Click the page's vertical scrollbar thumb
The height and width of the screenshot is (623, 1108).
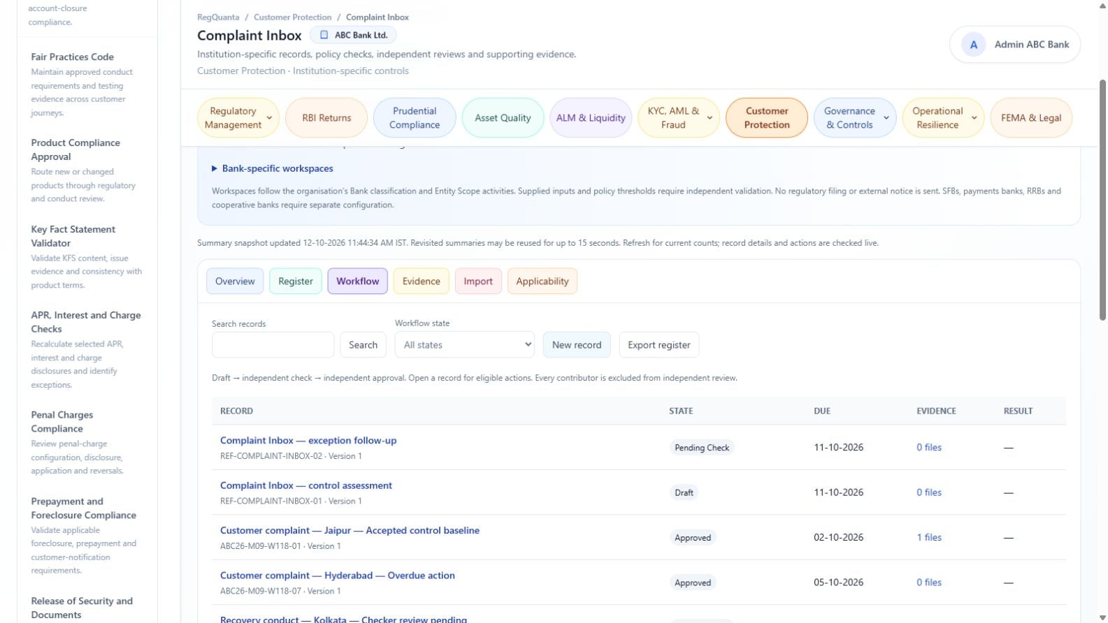coord(1103,199)
